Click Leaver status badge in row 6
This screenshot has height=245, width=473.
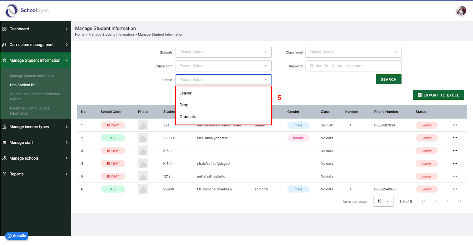(x=427, y=189)
